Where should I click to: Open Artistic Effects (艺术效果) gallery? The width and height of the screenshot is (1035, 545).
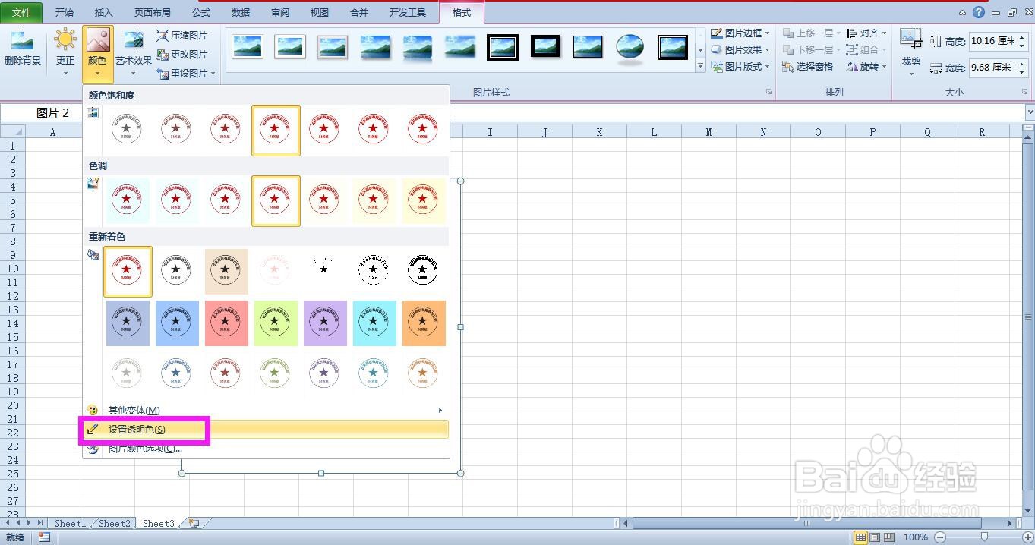click(x=134, y=53)
